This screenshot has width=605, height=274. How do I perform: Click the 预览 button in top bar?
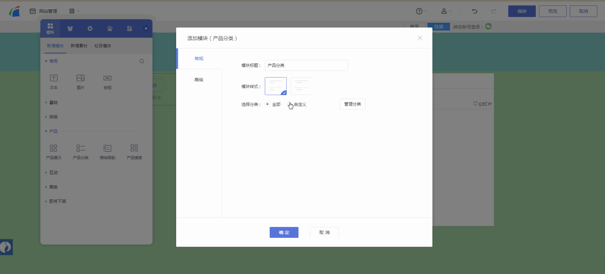point(553,11)
